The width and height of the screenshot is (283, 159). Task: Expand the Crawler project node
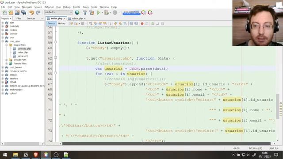click(x=3, y=34)
